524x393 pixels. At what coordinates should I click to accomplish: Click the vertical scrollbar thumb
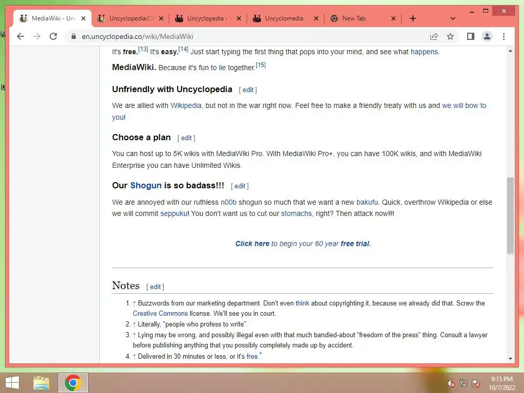510,215
